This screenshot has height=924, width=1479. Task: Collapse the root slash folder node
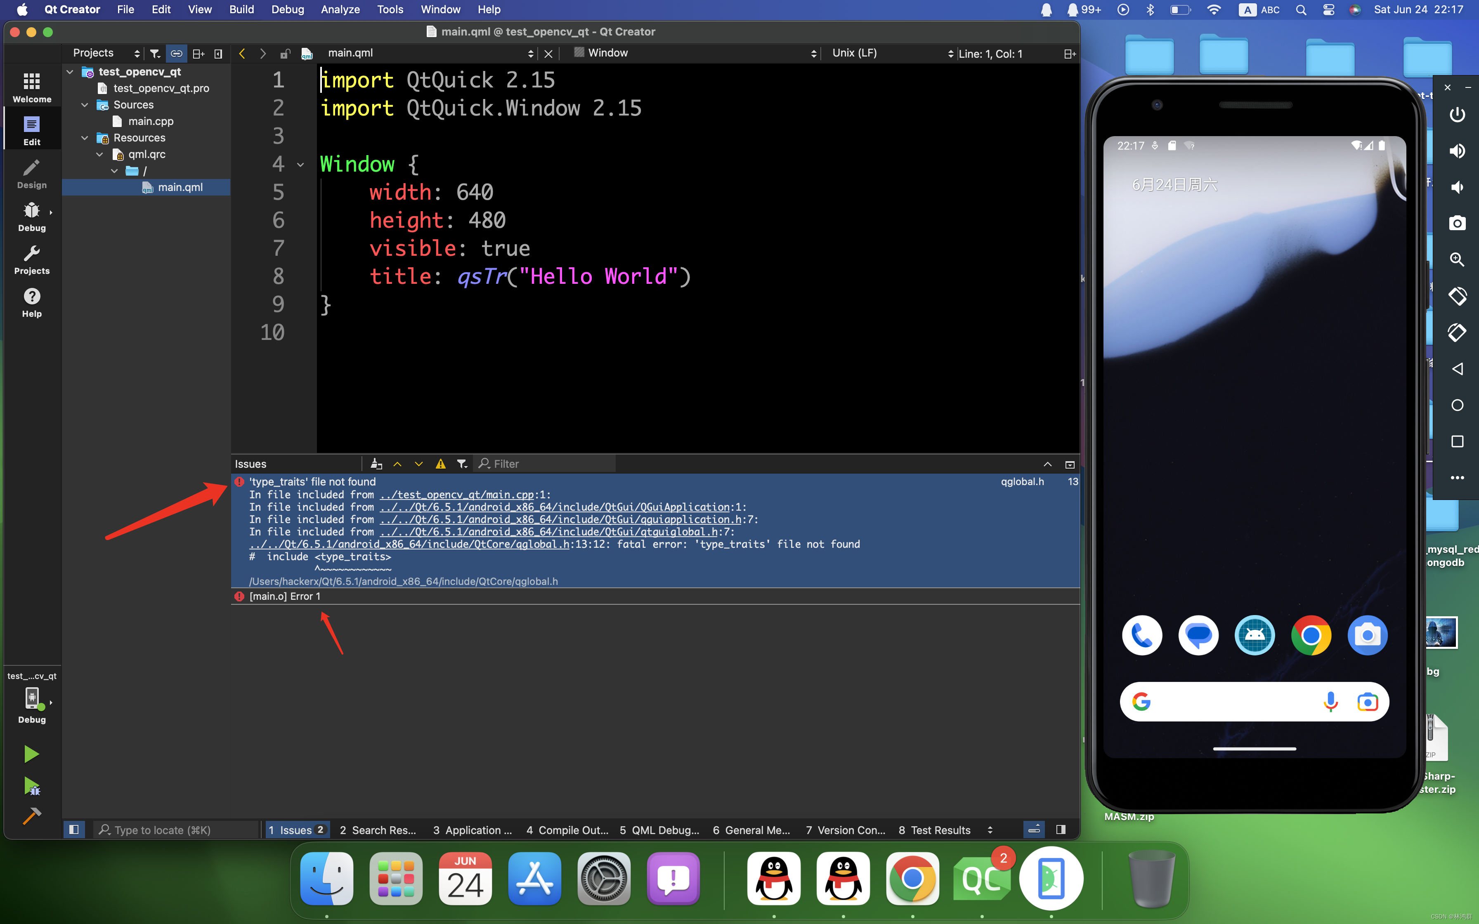point(114,170)
